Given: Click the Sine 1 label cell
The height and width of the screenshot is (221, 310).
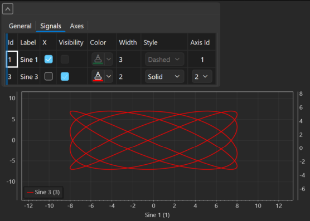Looking at the screenshot, I should 29,60.
